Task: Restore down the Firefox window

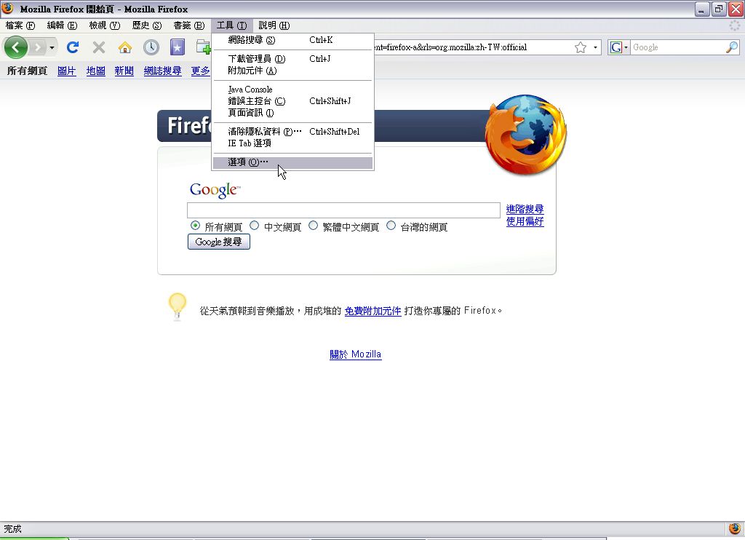Action: coord(719,9)
